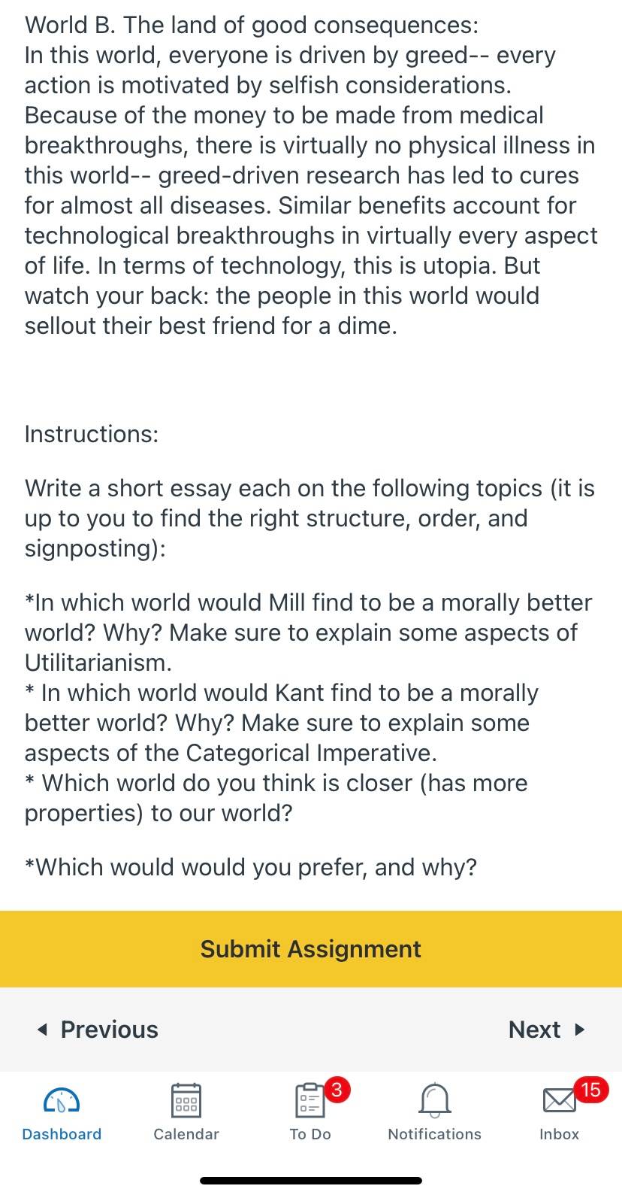Select the Inbox tab label

tap(560, 1134)
